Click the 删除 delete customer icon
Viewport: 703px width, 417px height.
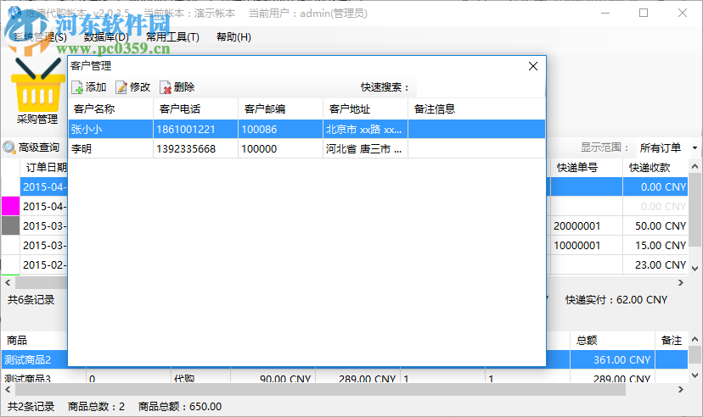[x=166, y=87]
